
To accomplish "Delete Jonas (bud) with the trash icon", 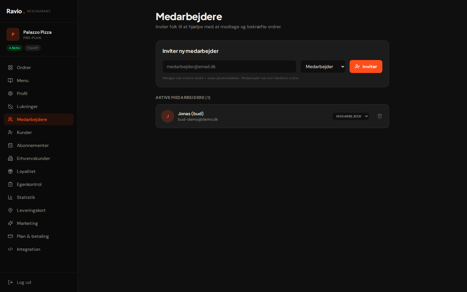I will (380, 116).
